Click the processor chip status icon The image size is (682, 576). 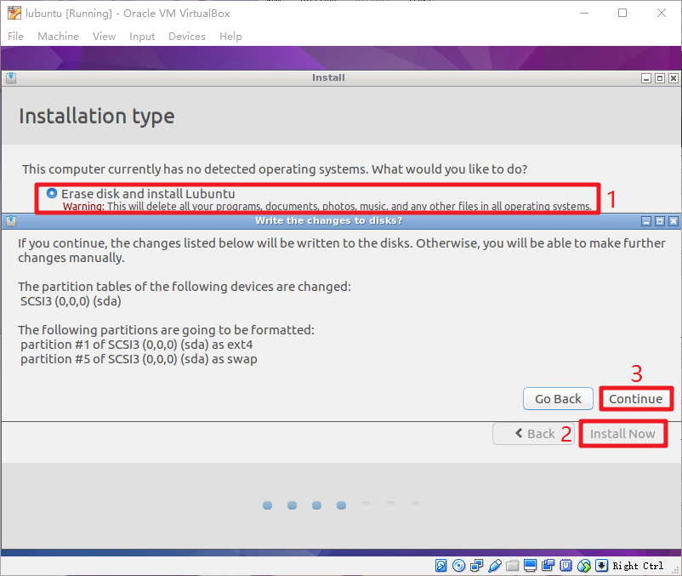[x=566, y=566]
